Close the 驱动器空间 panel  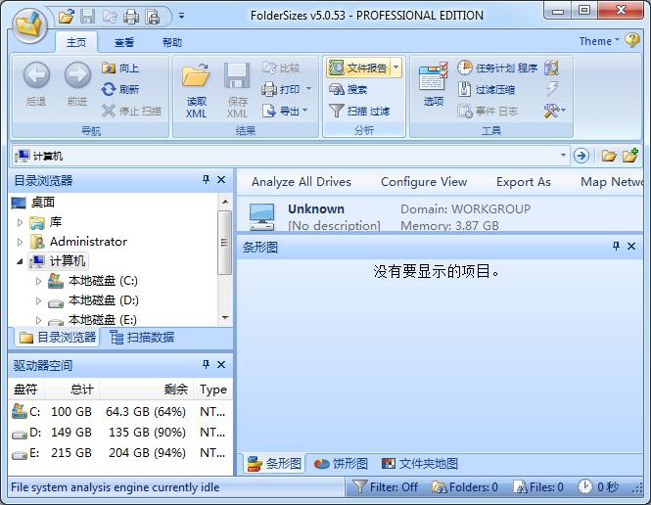click(x=221, y=365)
